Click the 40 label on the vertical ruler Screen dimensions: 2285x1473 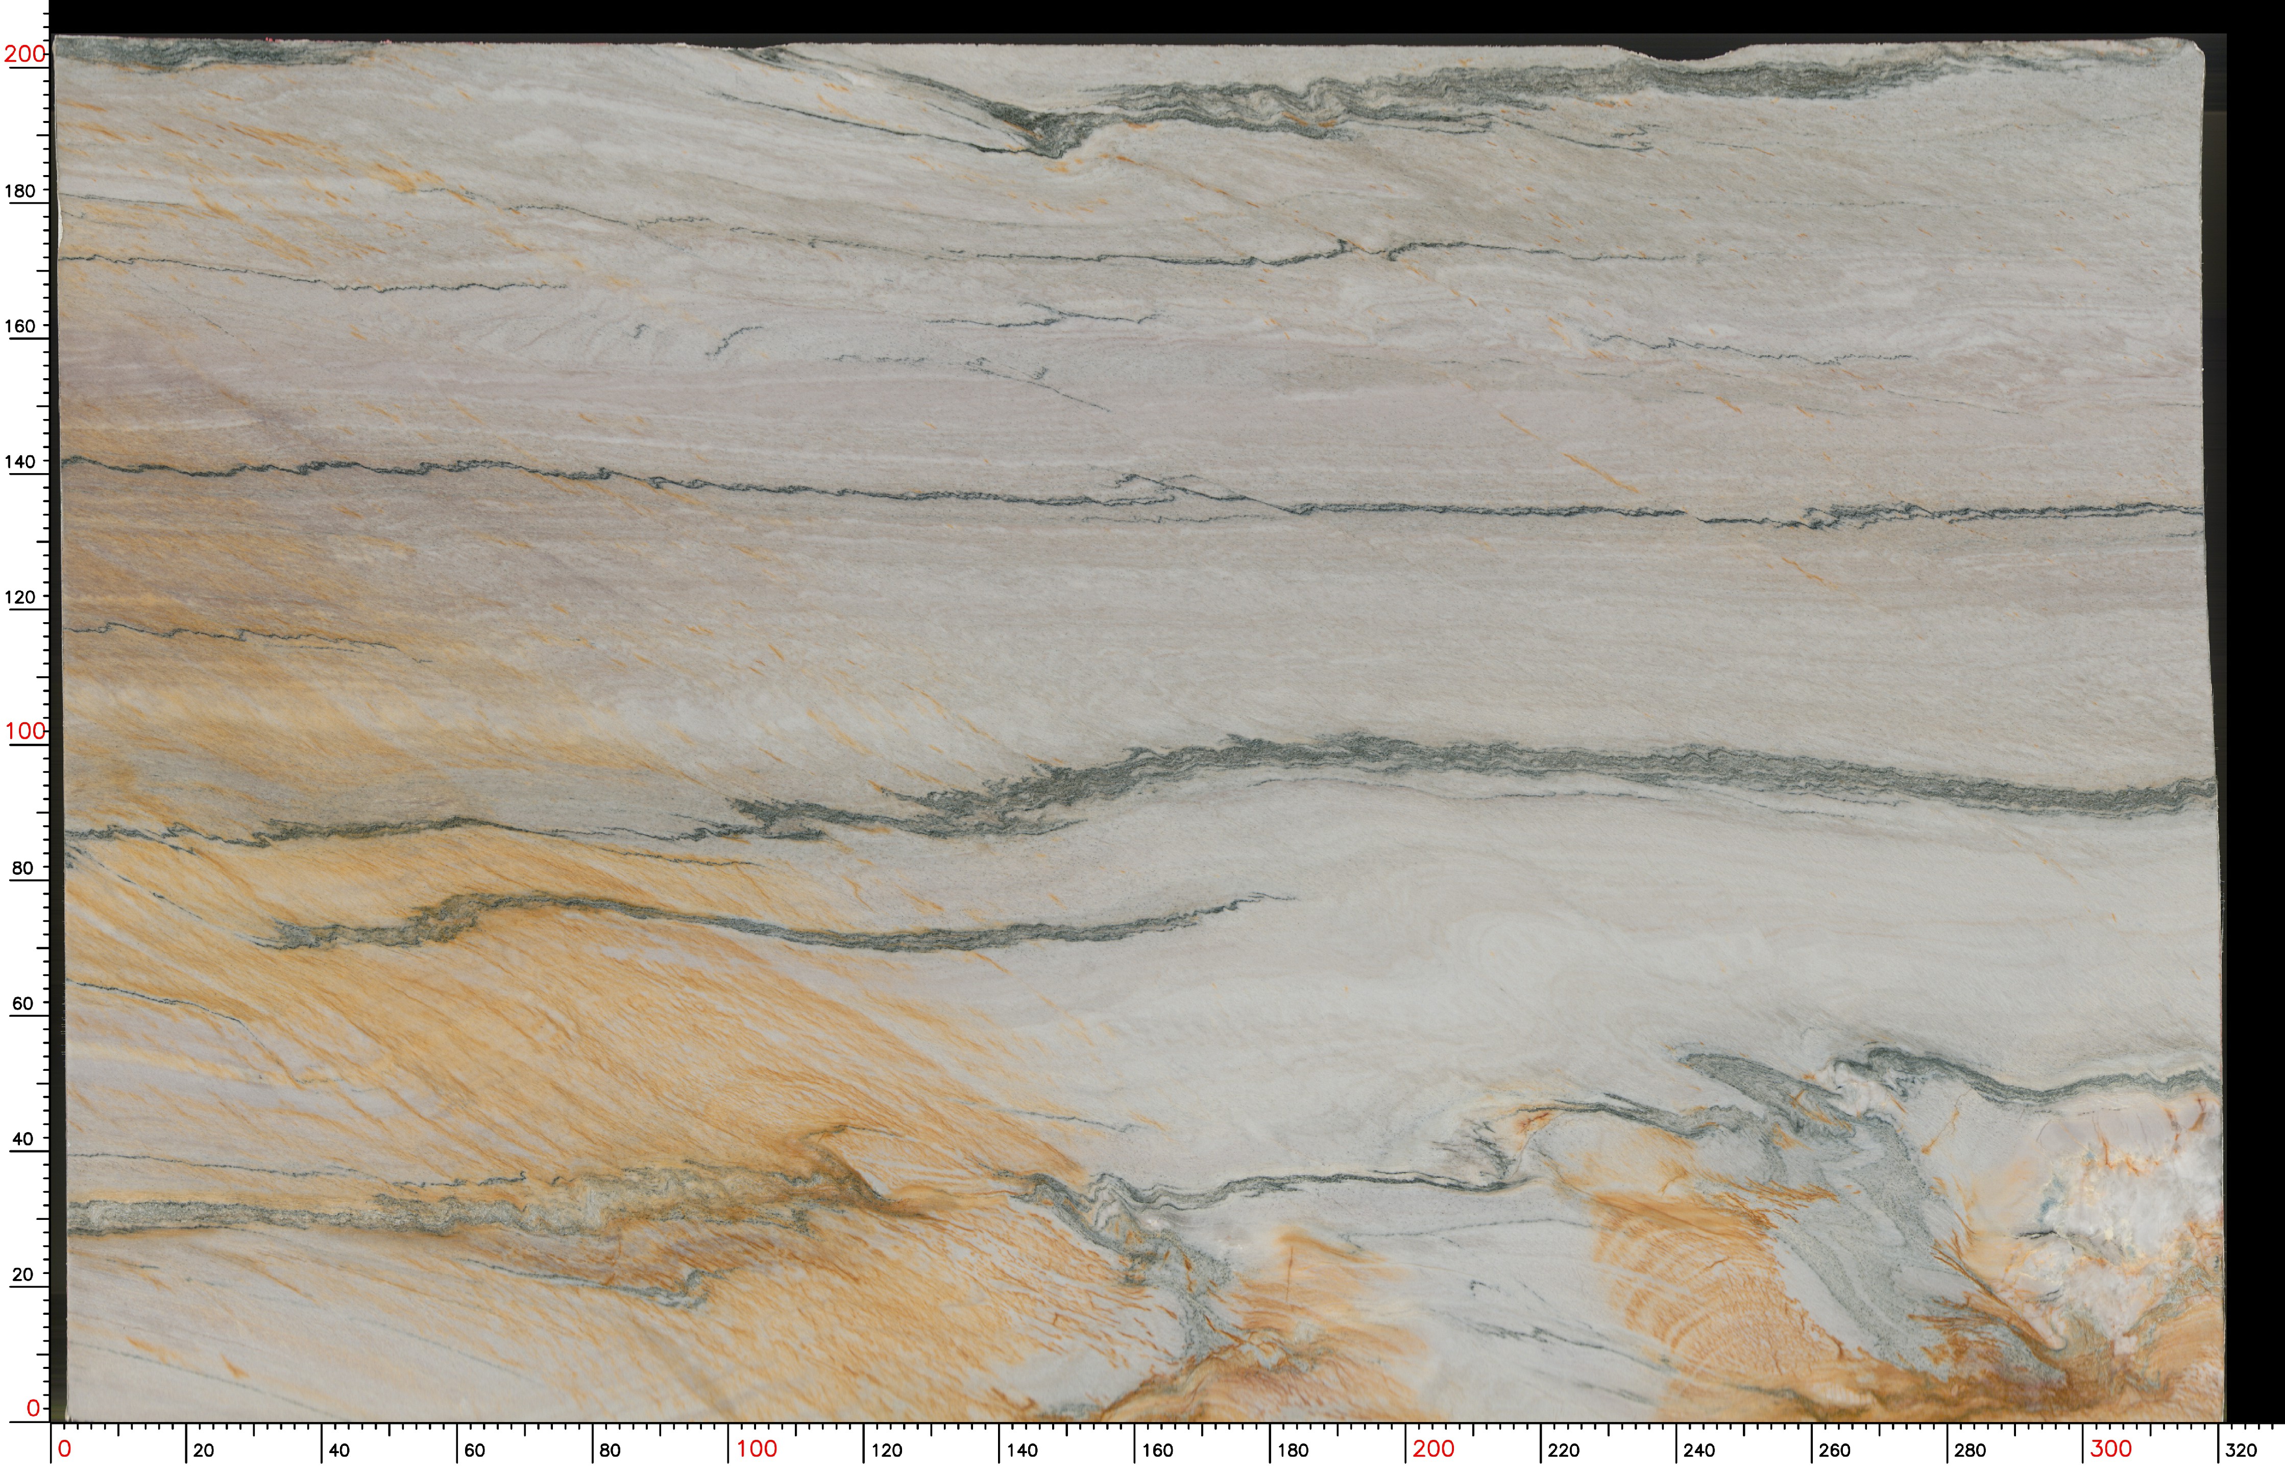(x=22, y=1139)
